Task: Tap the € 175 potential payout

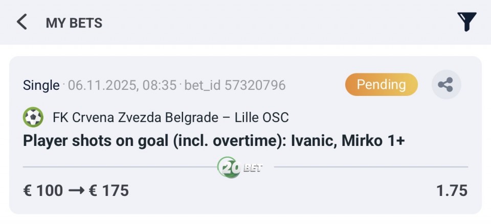Action: pos(108,191)
